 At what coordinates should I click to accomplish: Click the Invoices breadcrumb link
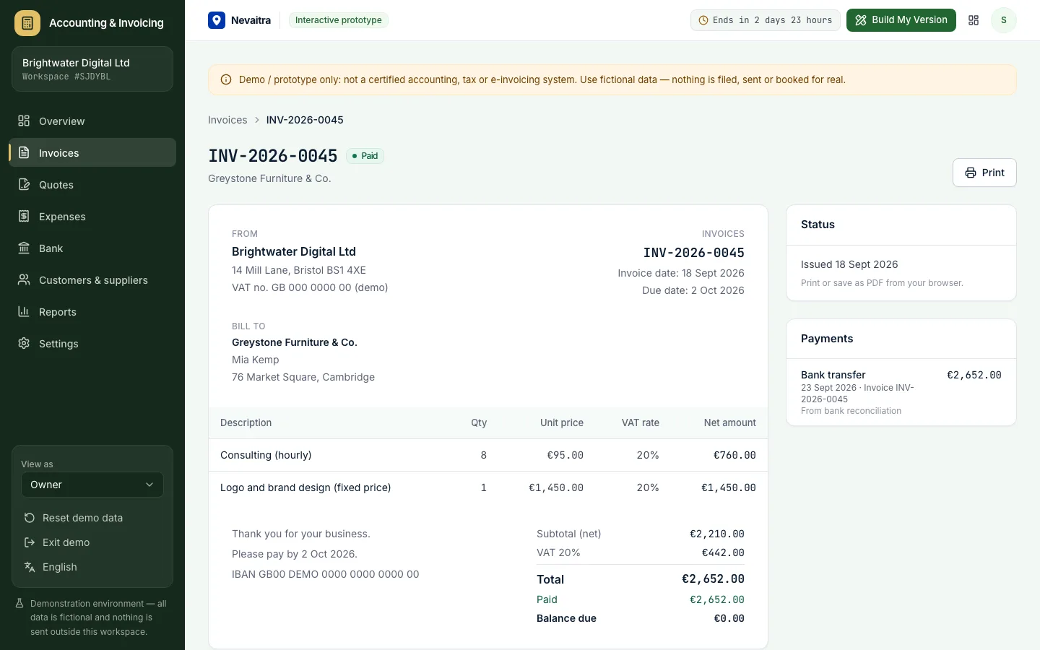[227, 120]
